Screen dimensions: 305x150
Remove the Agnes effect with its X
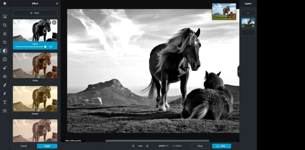(x=54, y=23)
